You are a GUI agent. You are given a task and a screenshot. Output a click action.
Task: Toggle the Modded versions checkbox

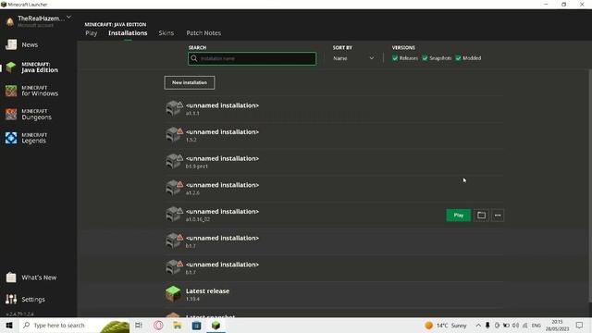tap(458, 58)
